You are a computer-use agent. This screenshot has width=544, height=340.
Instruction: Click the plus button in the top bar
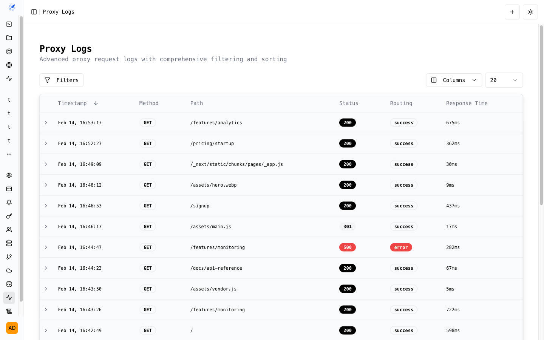click(x=512, y=12)
